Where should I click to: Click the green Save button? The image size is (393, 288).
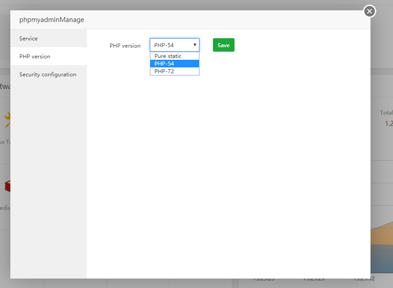coord(224,45)
